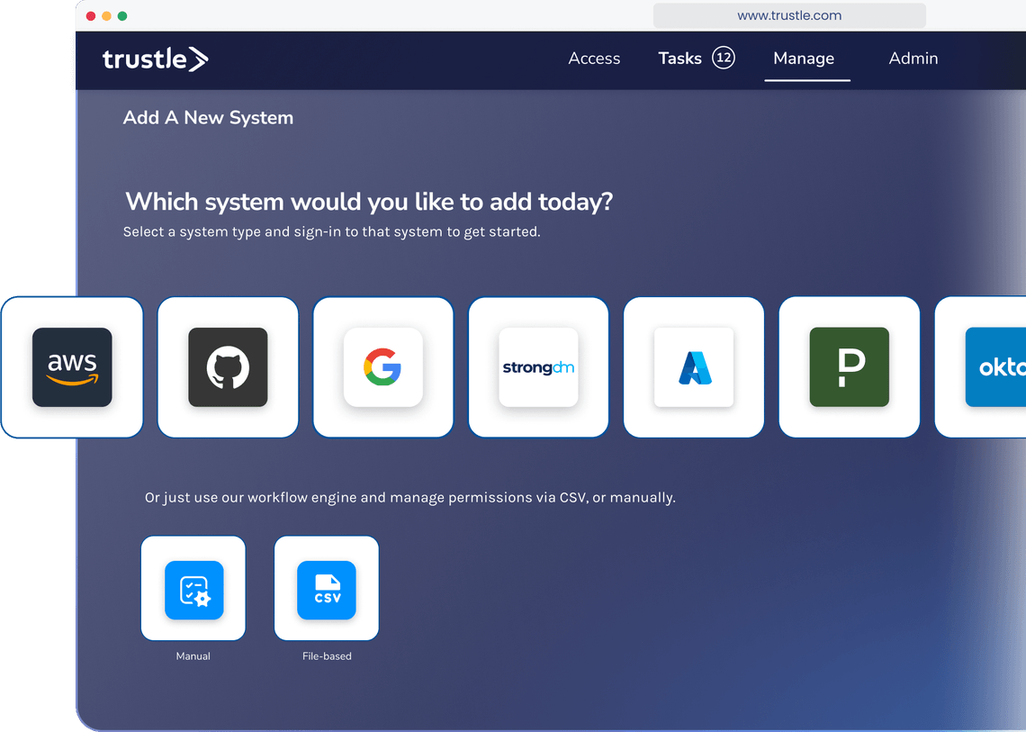This screenshot has width=1026, height=732.
Task: Click the trustle logo
Action: pyautogui.click(x=155, y=59)
